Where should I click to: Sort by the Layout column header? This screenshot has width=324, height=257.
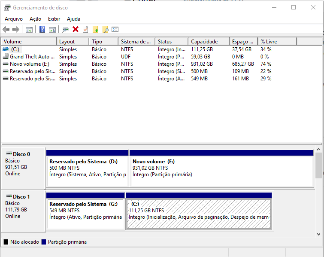coord(73,42)
